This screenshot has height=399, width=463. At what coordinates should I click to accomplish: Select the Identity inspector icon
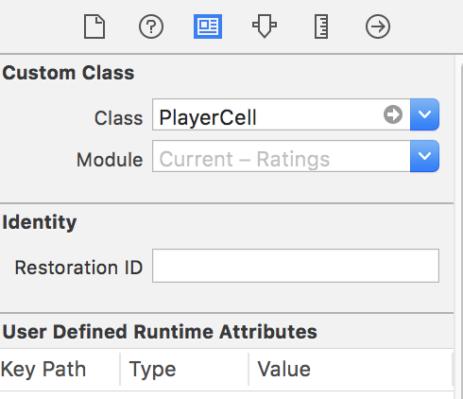click(x=208, y=26)
